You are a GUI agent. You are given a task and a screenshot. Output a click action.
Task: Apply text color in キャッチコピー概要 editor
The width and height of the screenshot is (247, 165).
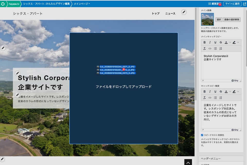[x=226, y=91]
